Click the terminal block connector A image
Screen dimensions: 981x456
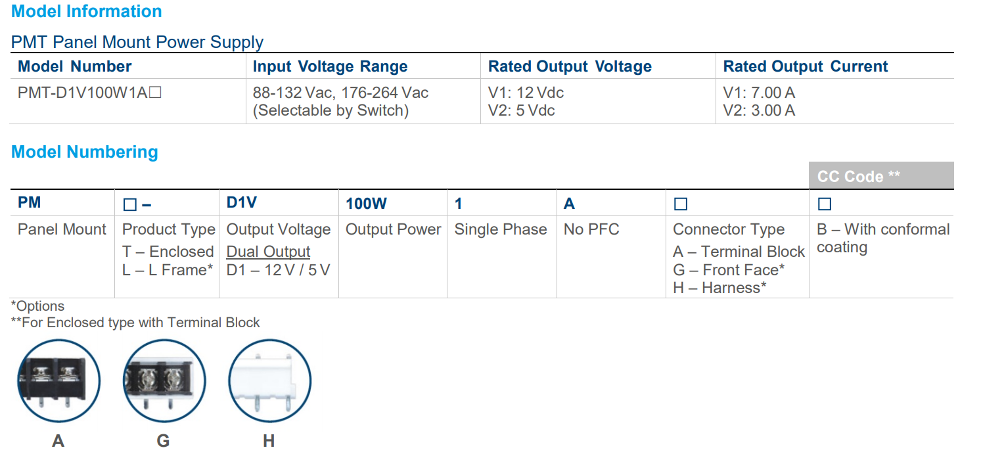(x=58, y=381)
